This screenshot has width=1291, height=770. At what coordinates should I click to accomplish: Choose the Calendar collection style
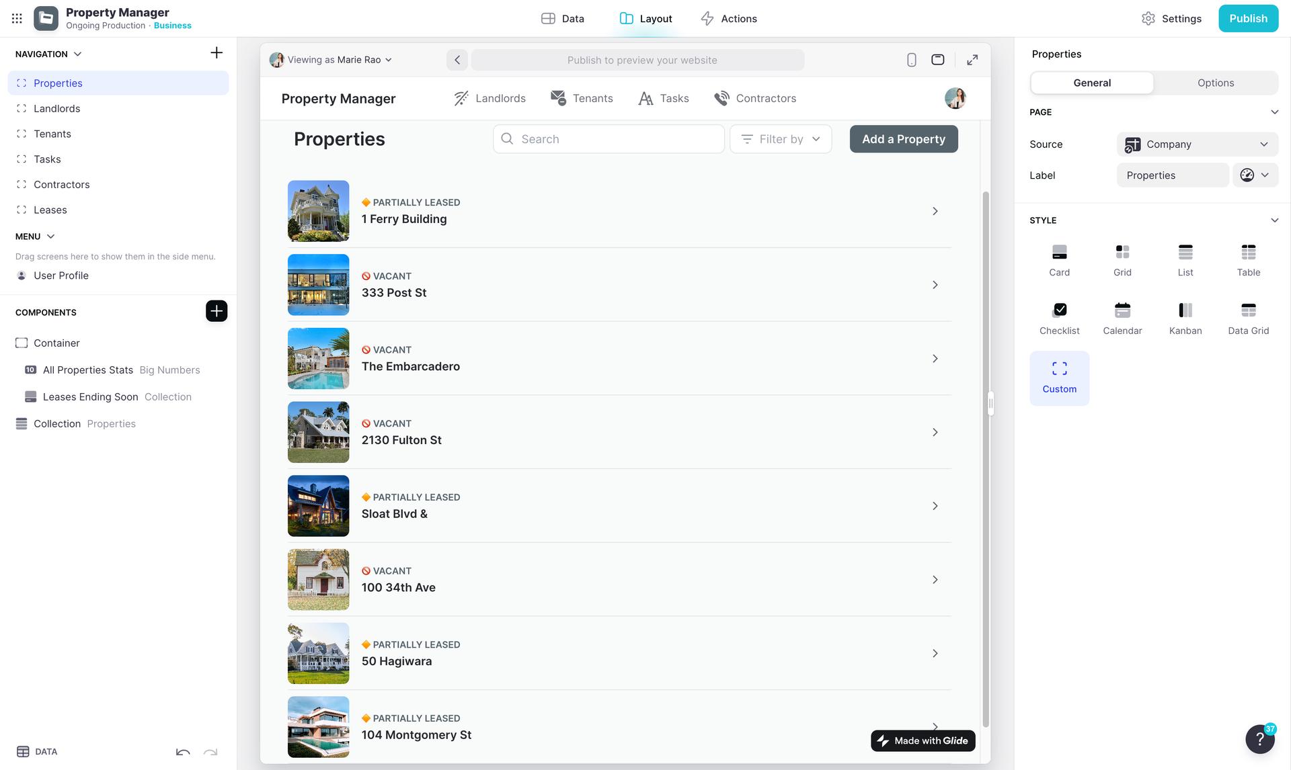point(1122,311)
